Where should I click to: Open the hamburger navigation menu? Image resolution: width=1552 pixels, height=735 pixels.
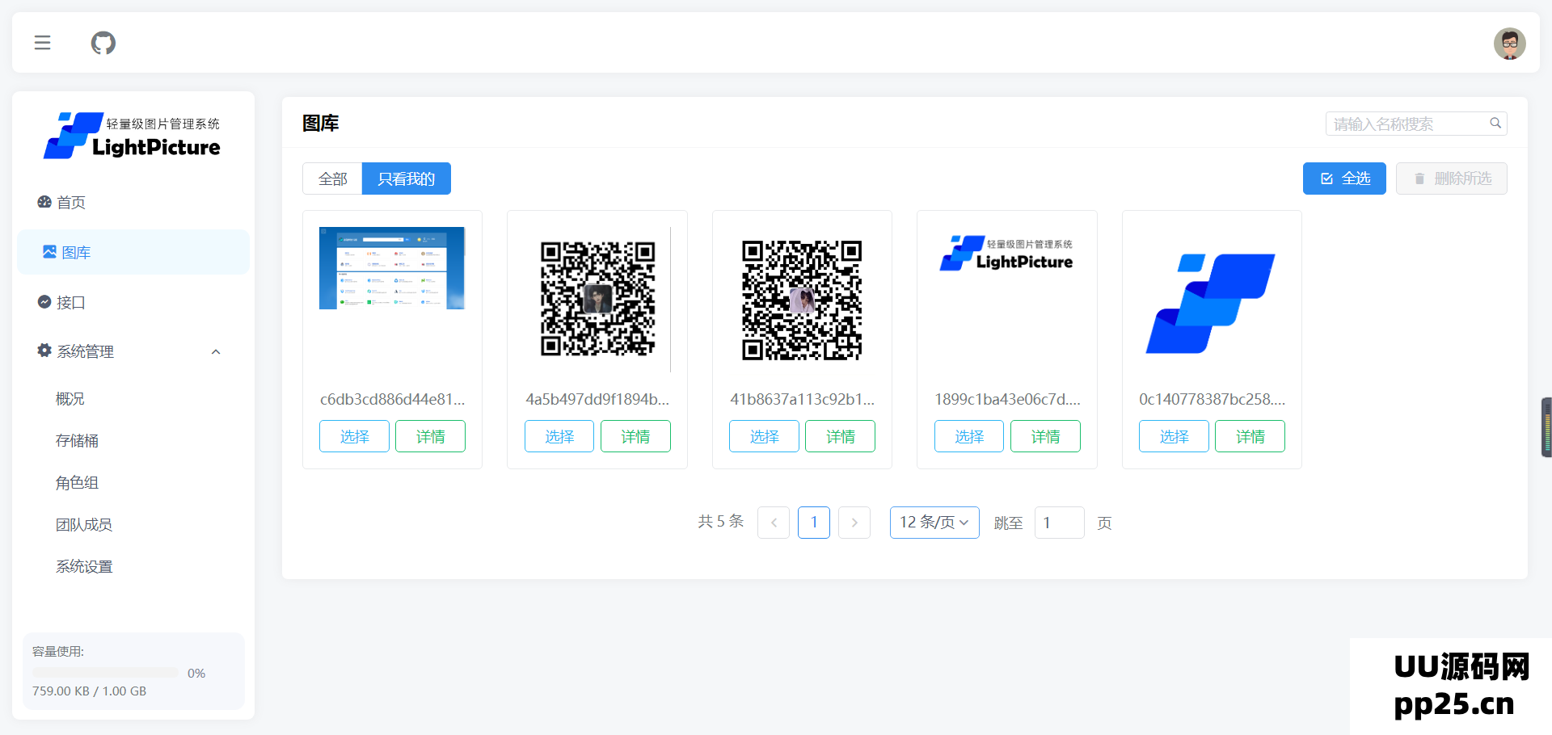[42, 43]
